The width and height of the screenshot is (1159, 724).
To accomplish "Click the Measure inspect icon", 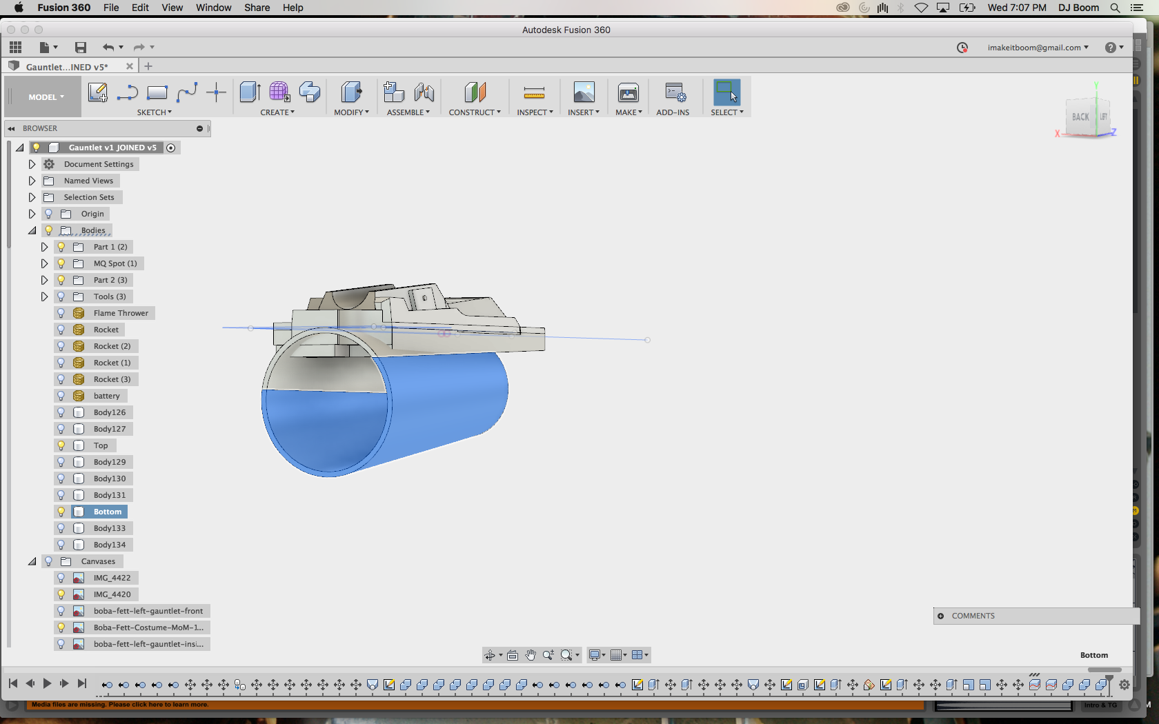I will (x=534, y=92).
